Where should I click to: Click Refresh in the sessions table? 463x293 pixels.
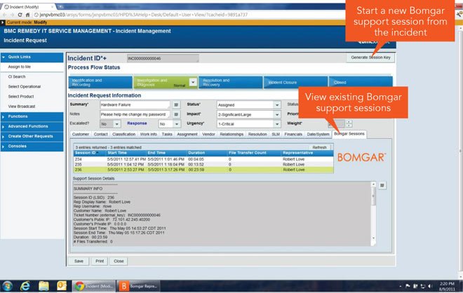(x=319, y=148)
